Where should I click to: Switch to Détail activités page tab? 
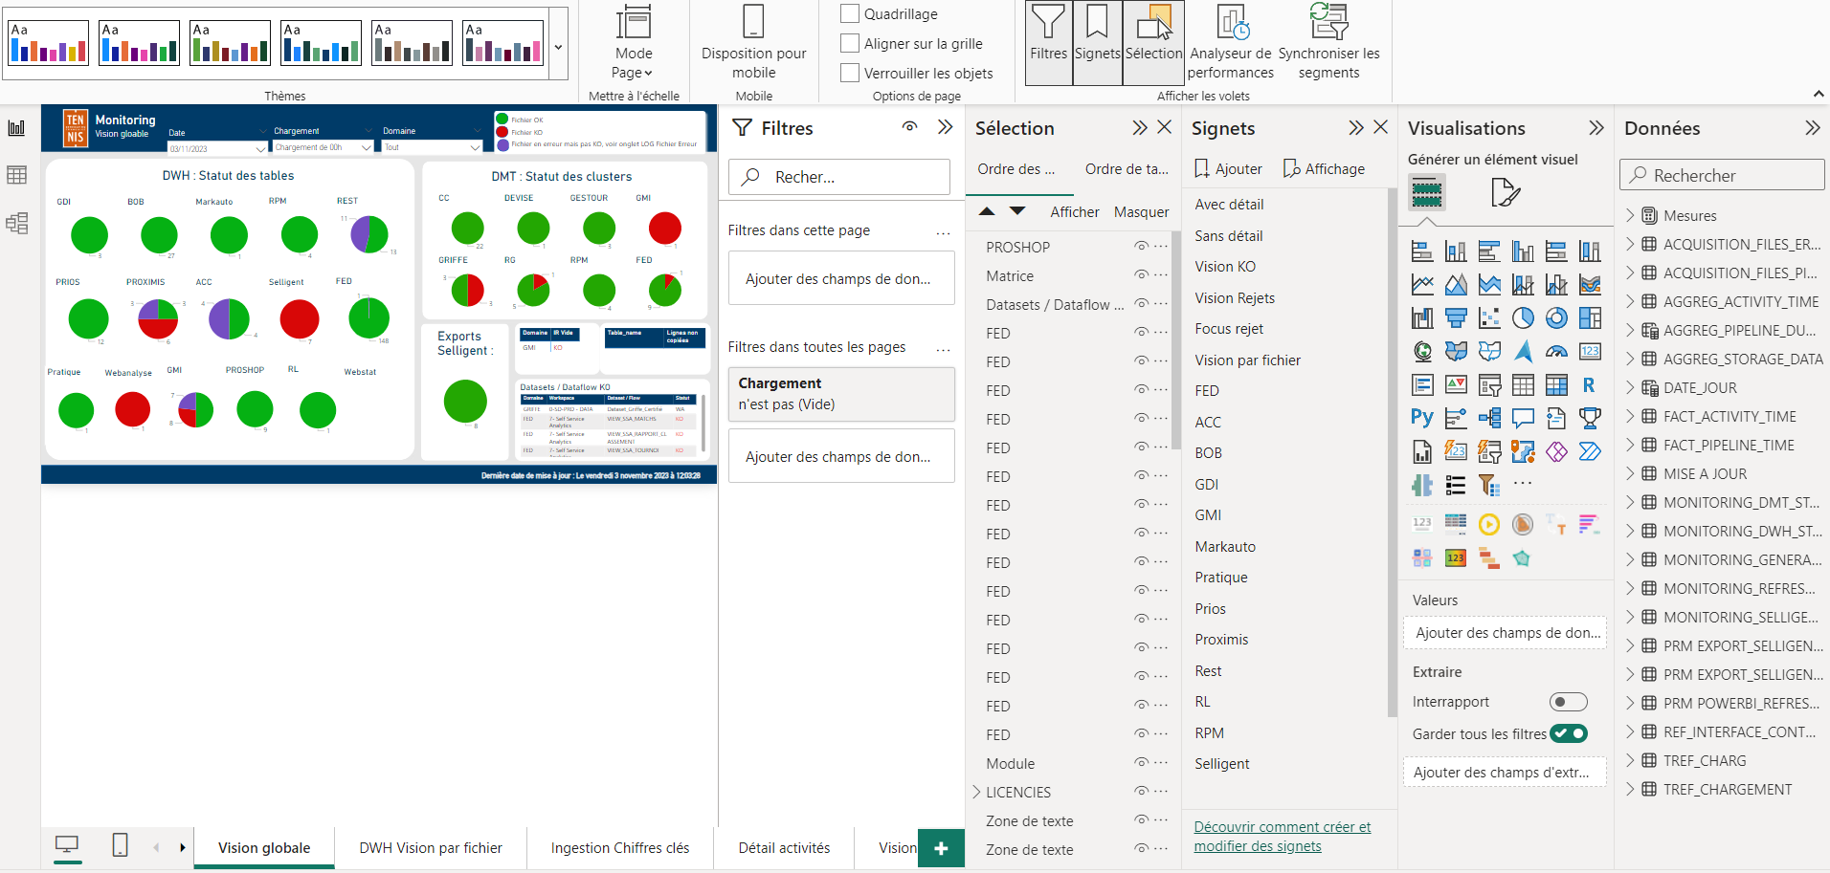click(x=784, y=848)
